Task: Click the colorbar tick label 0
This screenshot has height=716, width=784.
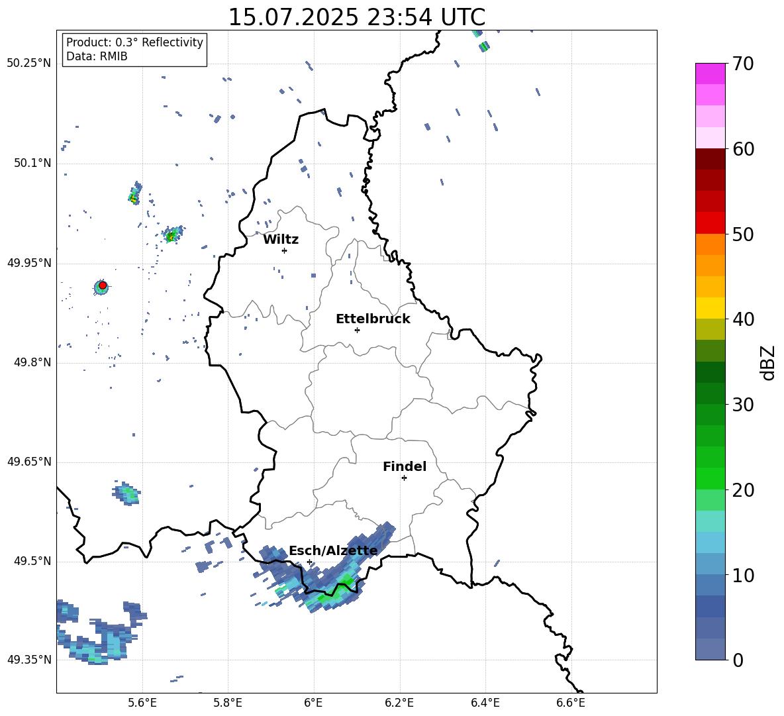Action: tap(738, 660)
